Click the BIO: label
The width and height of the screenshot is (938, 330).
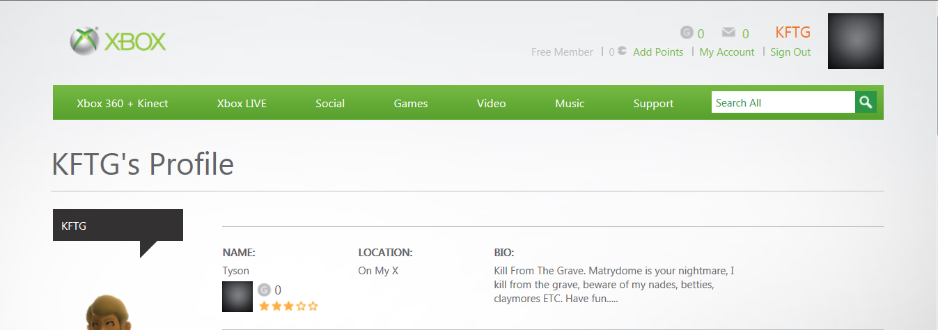[x=504, y=252]
